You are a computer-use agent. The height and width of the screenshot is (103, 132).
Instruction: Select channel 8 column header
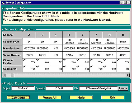(110, 35)
